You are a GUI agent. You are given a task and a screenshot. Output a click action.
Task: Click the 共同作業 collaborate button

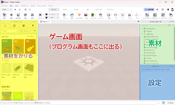pos(149,10)
